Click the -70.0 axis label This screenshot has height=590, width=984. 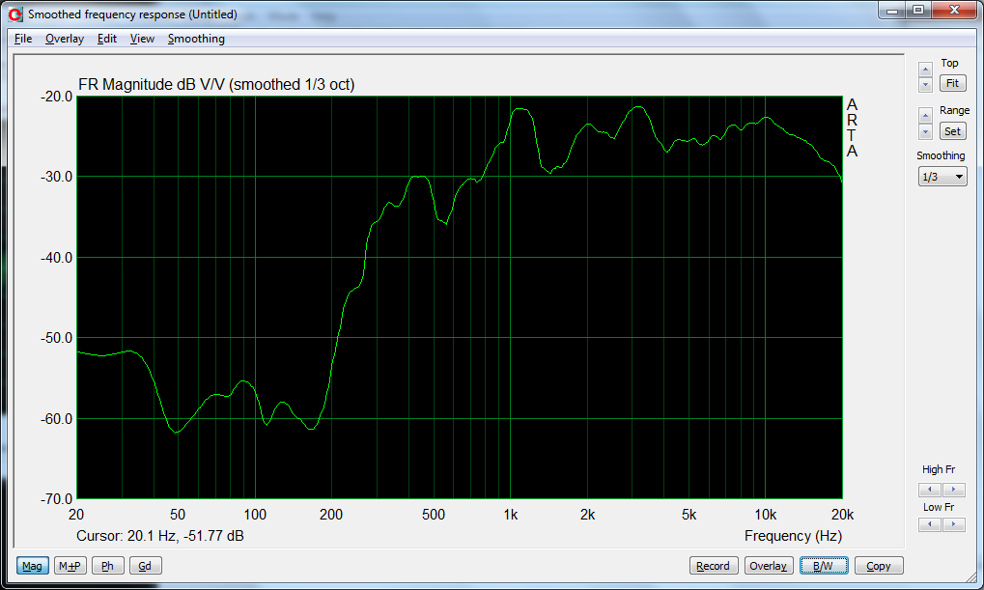click(x=56, y=499)
